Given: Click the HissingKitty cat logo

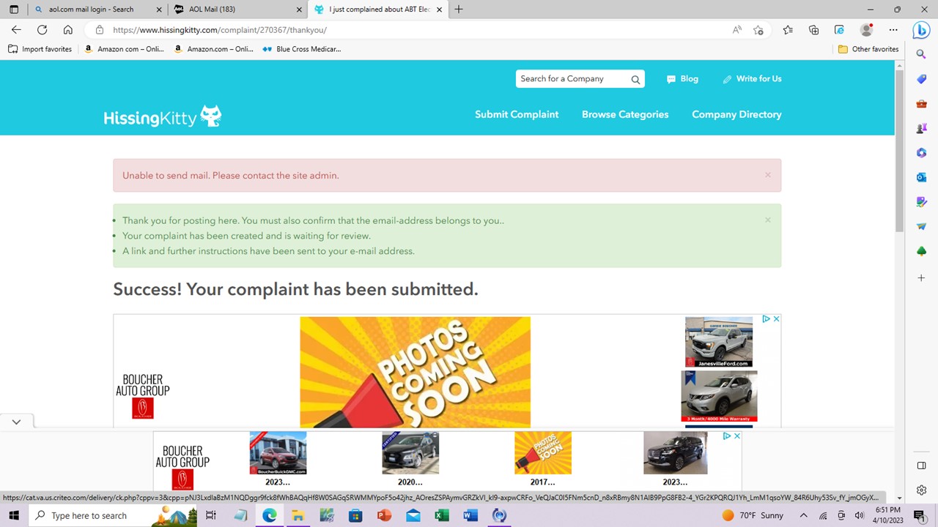Looking at the screenshot, I should click(x=210, y=115).
